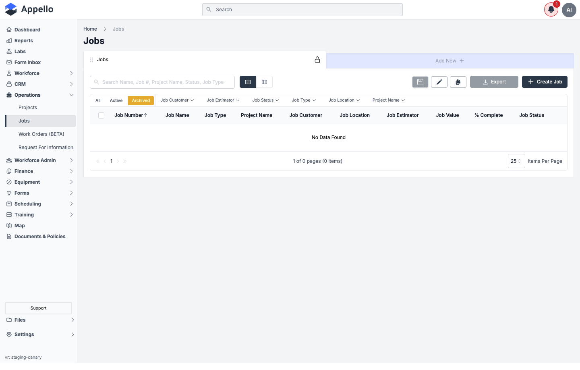Image resolution: width=580 pixels, height=370 pixels.
Task: Open the Project Name filter dropdown
Action: click(x=389, y=100)
